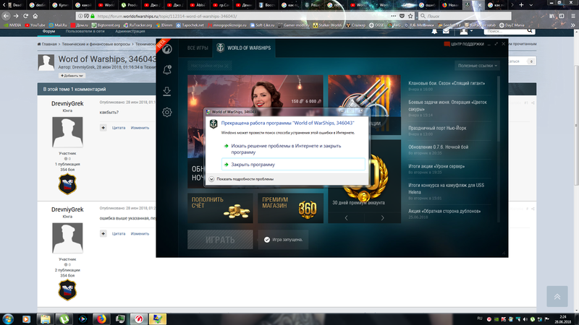Open browser home page icon
Image resolution: width=579 pixels, height=325 pixels.
tap(35, 16)
